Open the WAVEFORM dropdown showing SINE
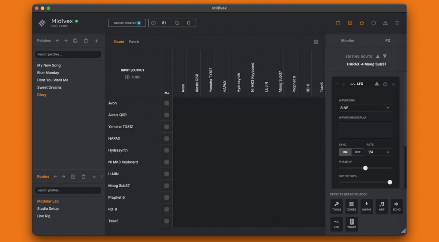This screenshot has height=242, width=439. [365, 108]
